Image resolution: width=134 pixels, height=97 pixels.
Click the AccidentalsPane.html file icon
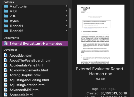coord(6,65)
